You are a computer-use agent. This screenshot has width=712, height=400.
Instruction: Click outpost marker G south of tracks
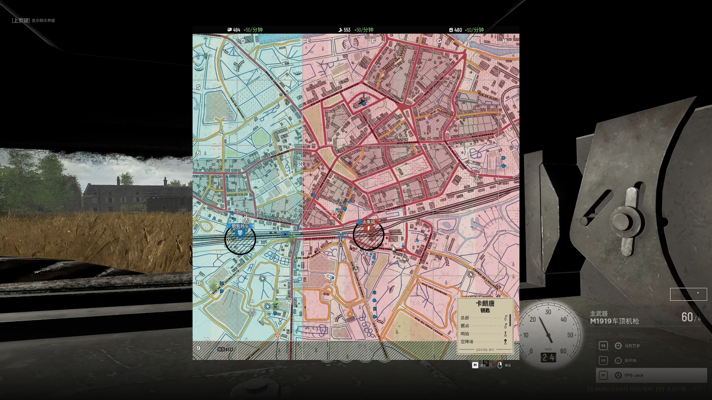click(356, 268)
